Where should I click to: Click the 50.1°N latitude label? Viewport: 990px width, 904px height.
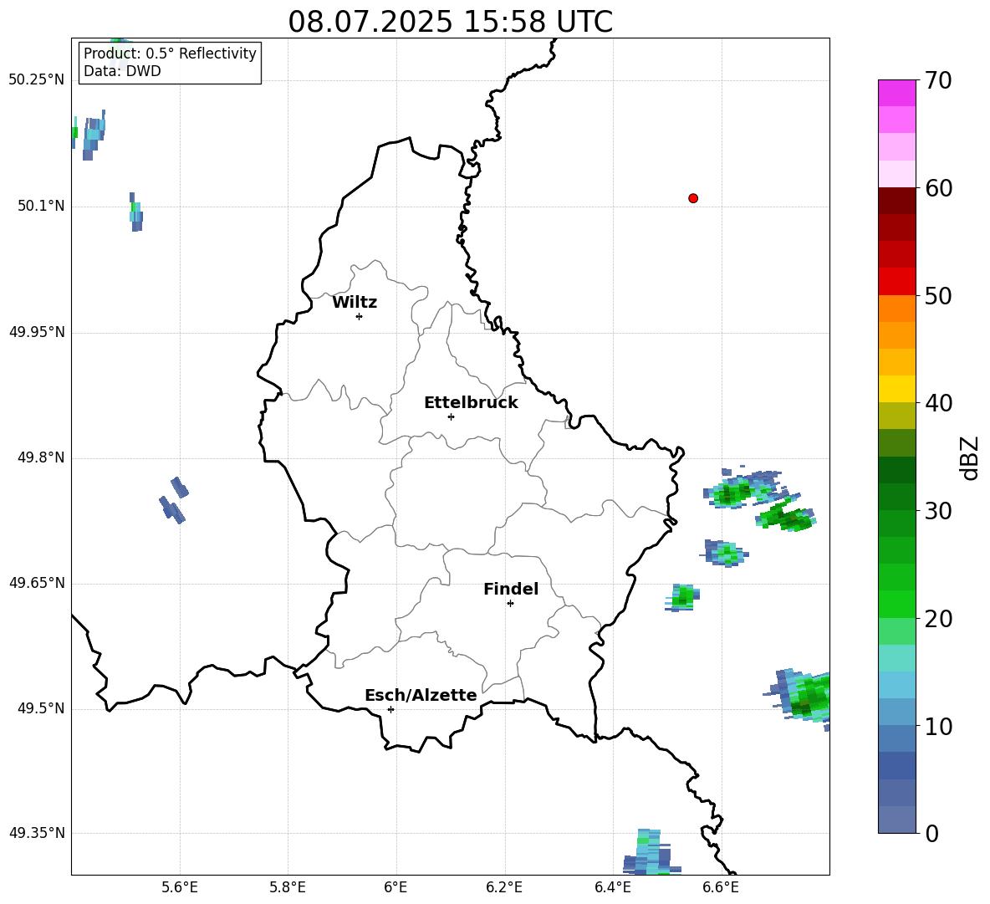[41, 206]
